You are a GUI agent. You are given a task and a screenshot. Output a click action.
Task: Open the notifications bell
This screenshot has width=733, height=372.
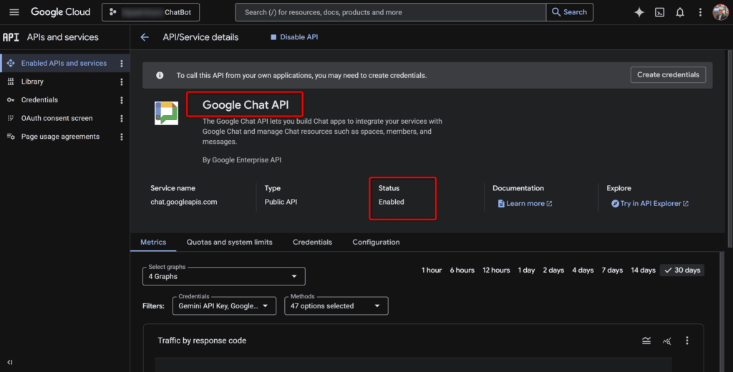tap(680, 12)
